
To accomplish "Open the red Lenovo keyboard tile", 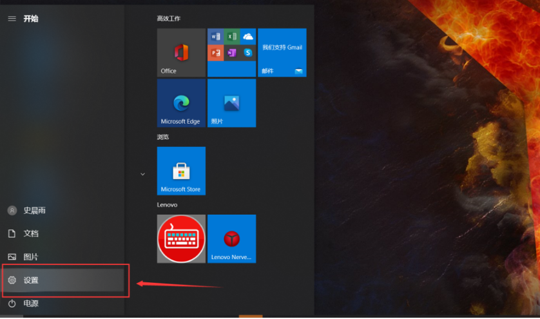I will tap(181, 239).
